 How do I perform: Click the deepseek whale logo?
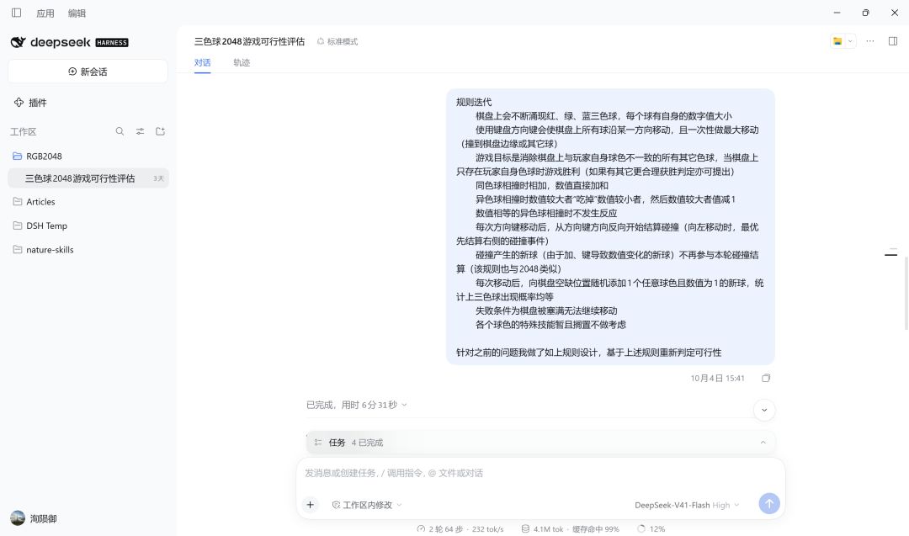pos(18,42)
